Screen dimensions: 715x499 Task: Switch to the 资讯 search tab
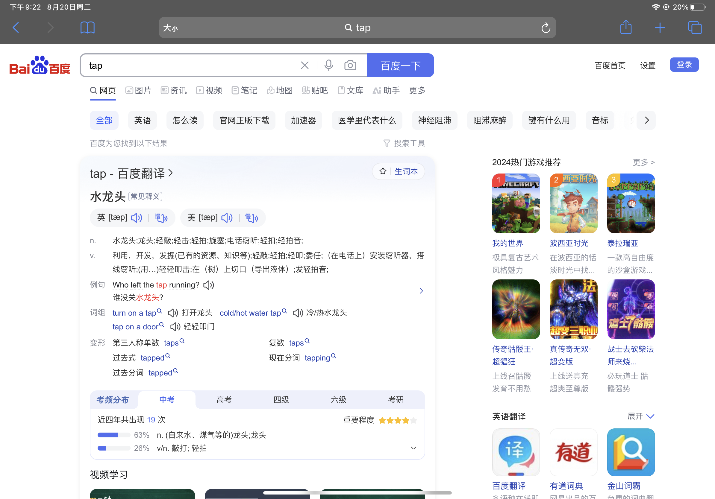click(173, 91)
